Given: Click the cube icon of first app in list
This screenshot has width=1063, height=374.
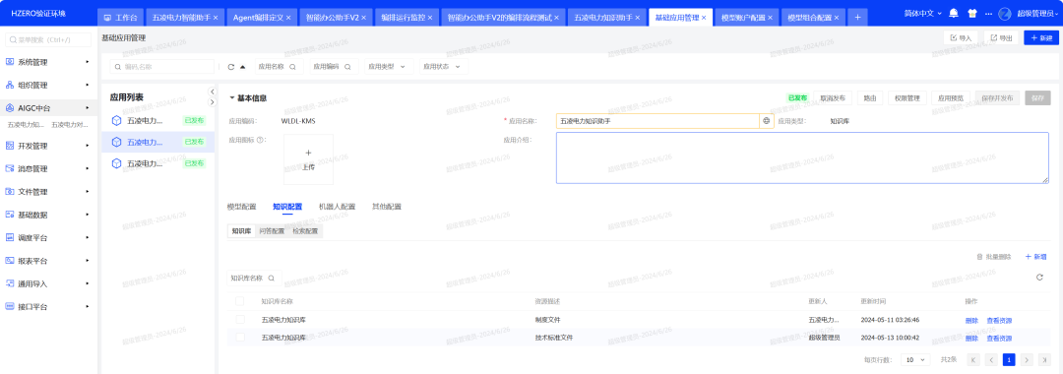Looking at the screenshot, I should click(x=116, y=121).
